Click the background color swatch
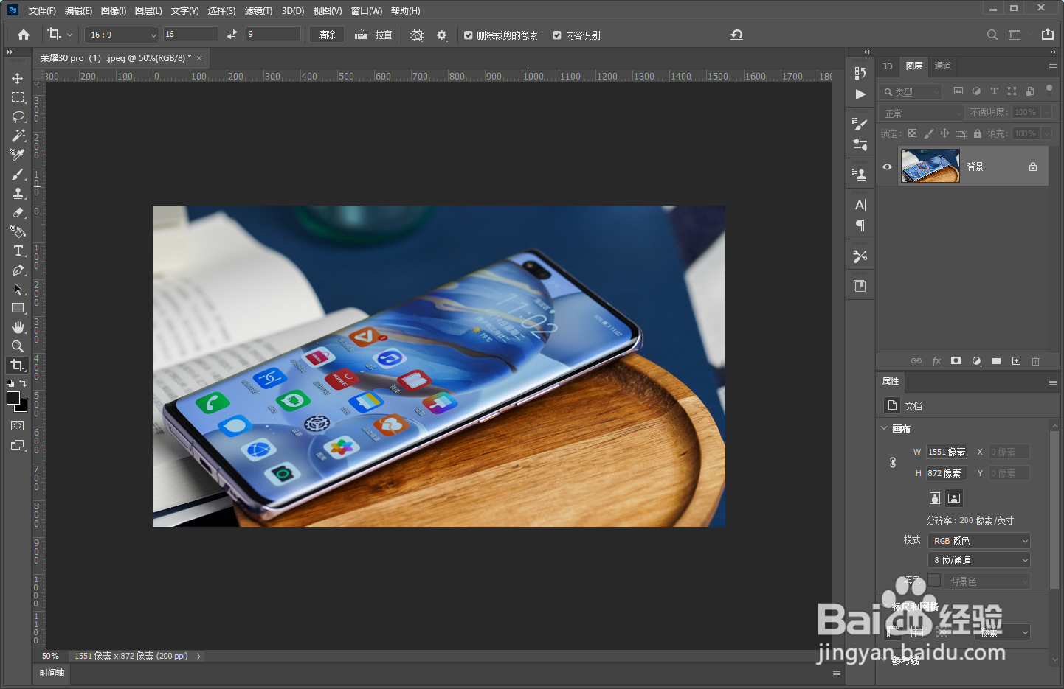This screenshot has height=689, width=1064. click(22, 406)
